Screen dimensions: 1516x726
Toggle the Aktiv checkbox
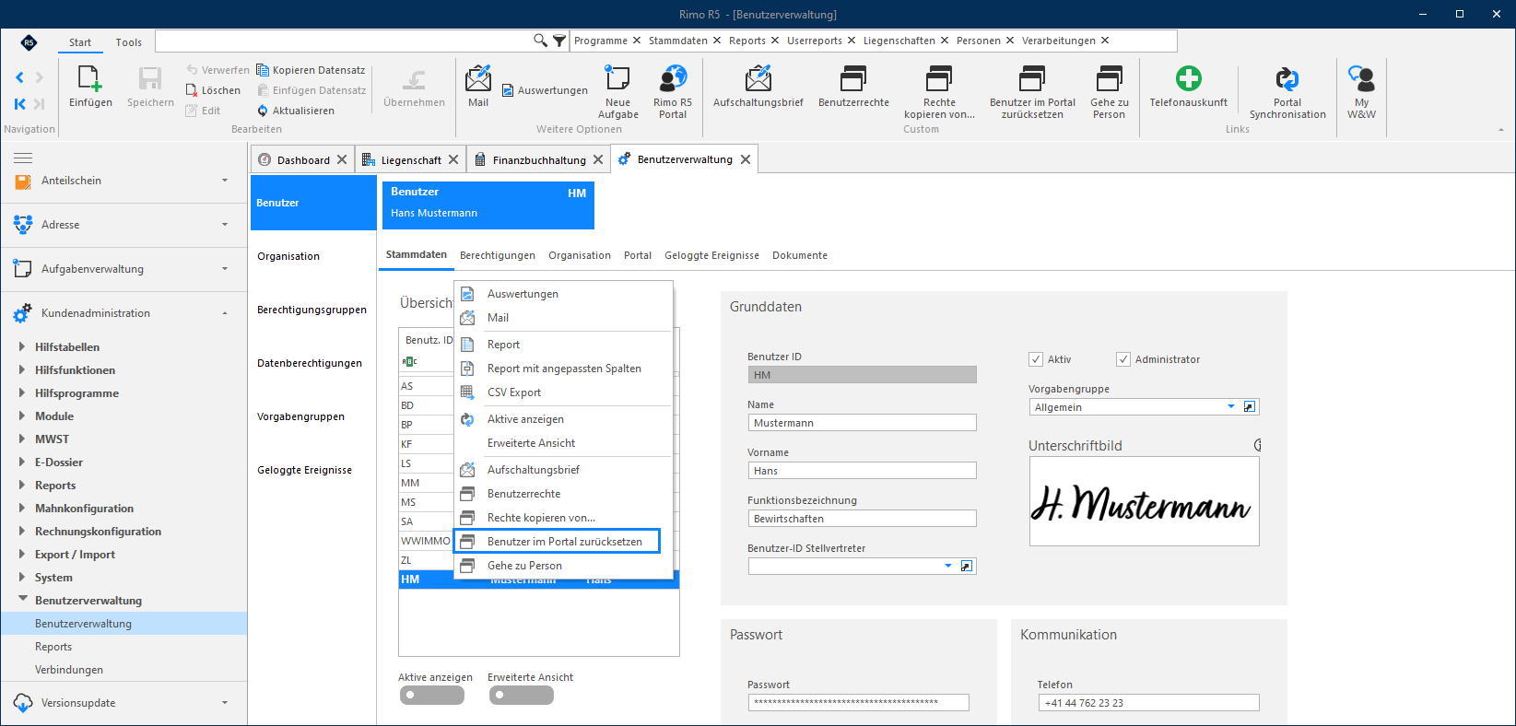pos(1036,359)
